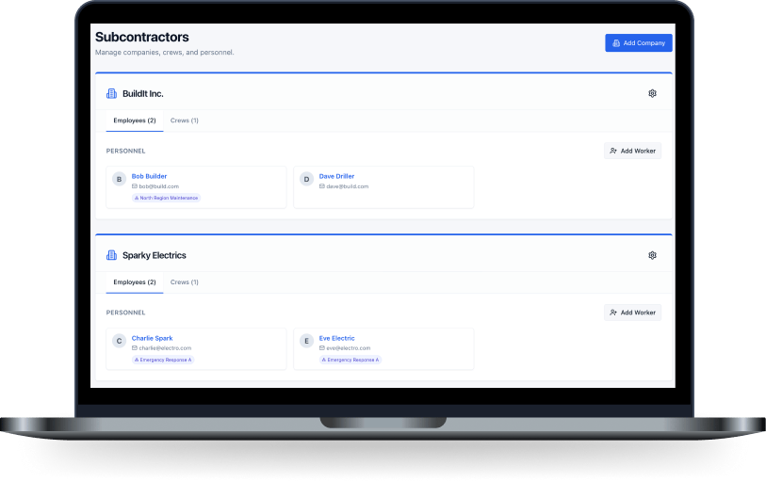This screenshot has width=766, height=482.
Task: Click email bob@build.com
Action: [159, 186]
